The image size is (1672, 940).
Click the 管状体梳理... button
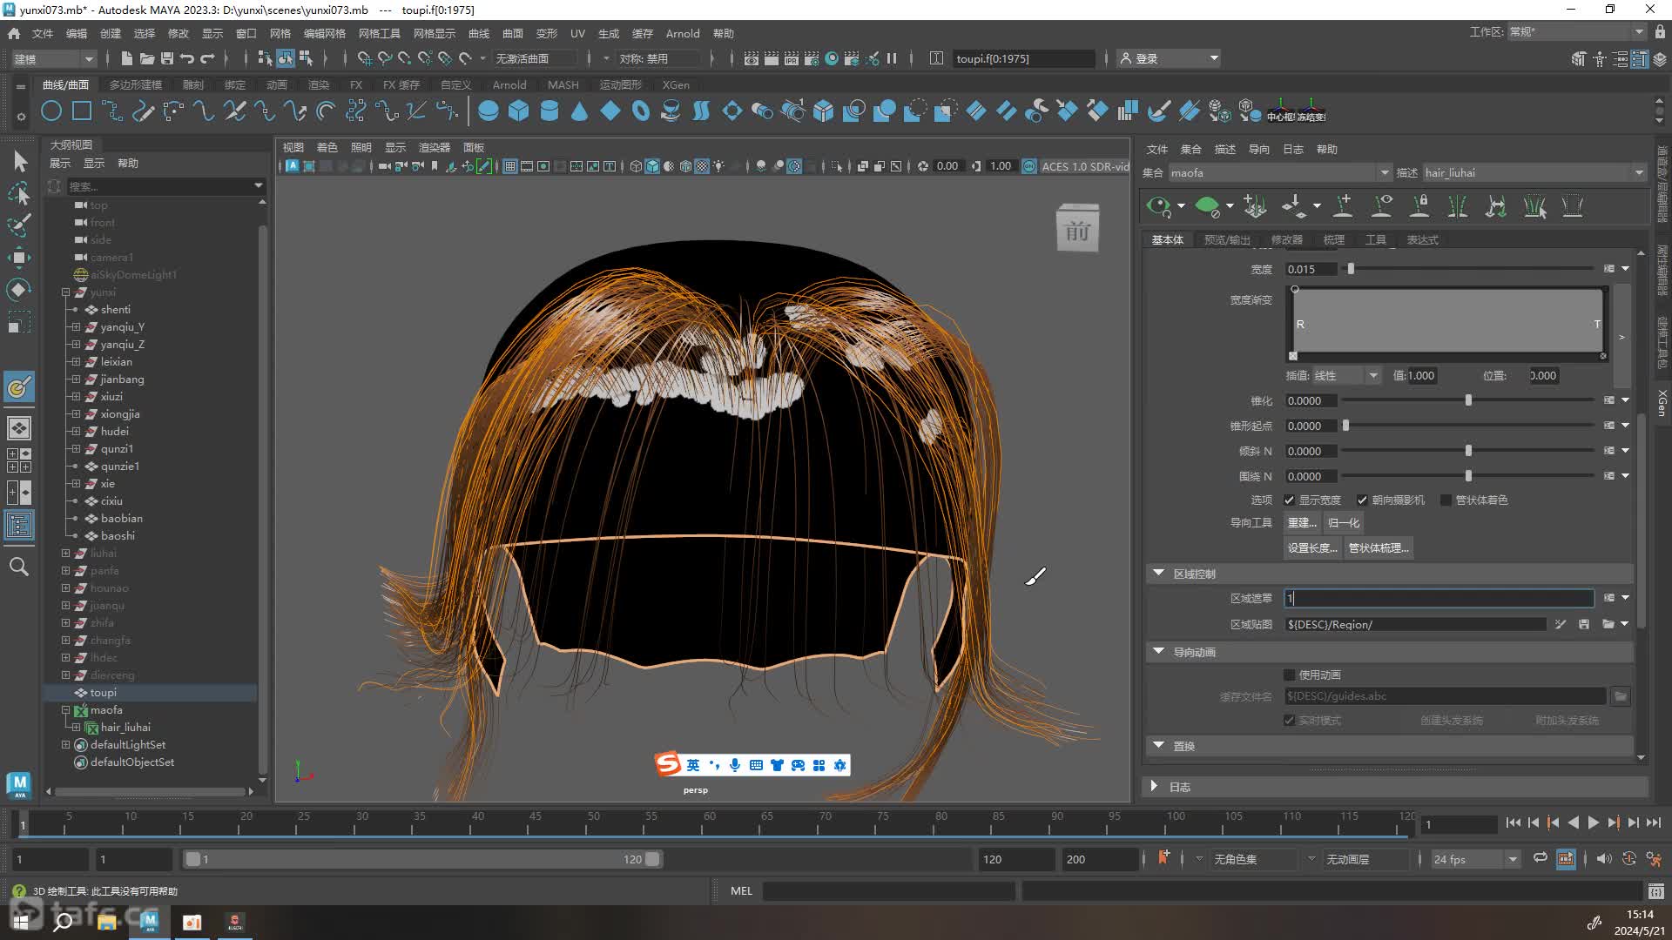tap(1379, 548)
